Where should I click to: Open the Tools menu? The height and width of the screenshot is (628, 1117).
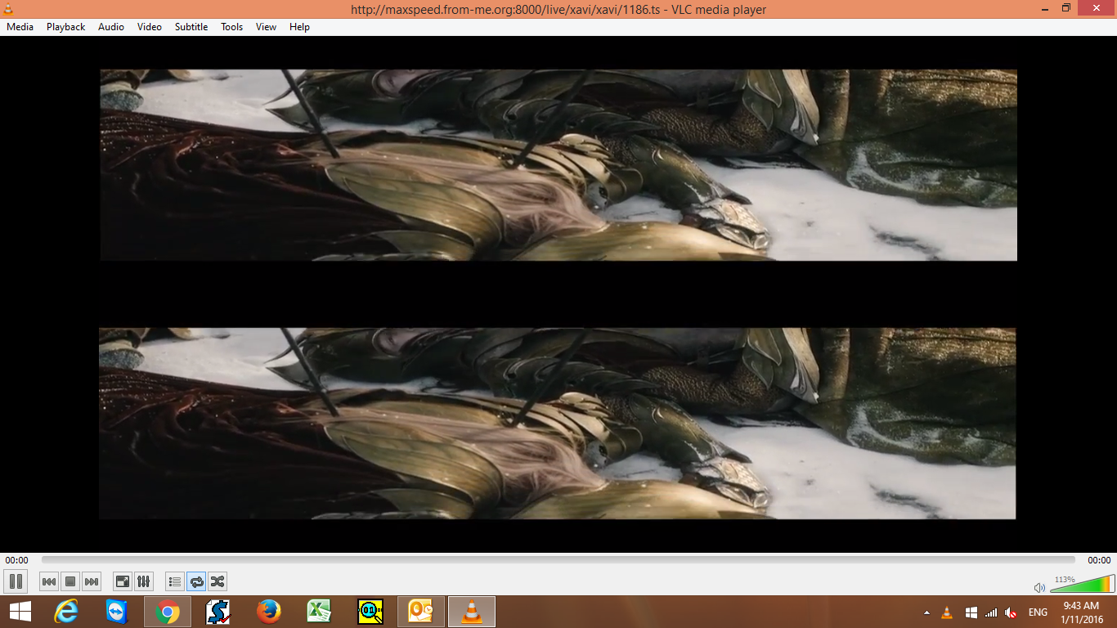pos(232,27)
